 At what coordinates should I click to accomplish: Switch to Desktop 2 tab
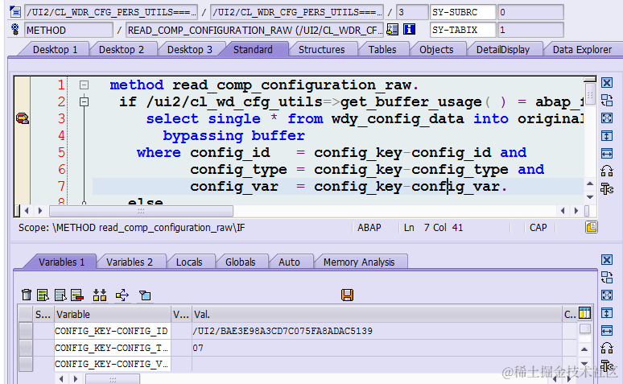coord(122,50)
